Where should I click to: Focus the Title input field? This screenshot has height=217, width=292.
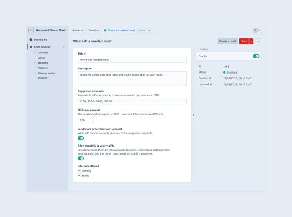pyautogui.click(x=132, y=60)
